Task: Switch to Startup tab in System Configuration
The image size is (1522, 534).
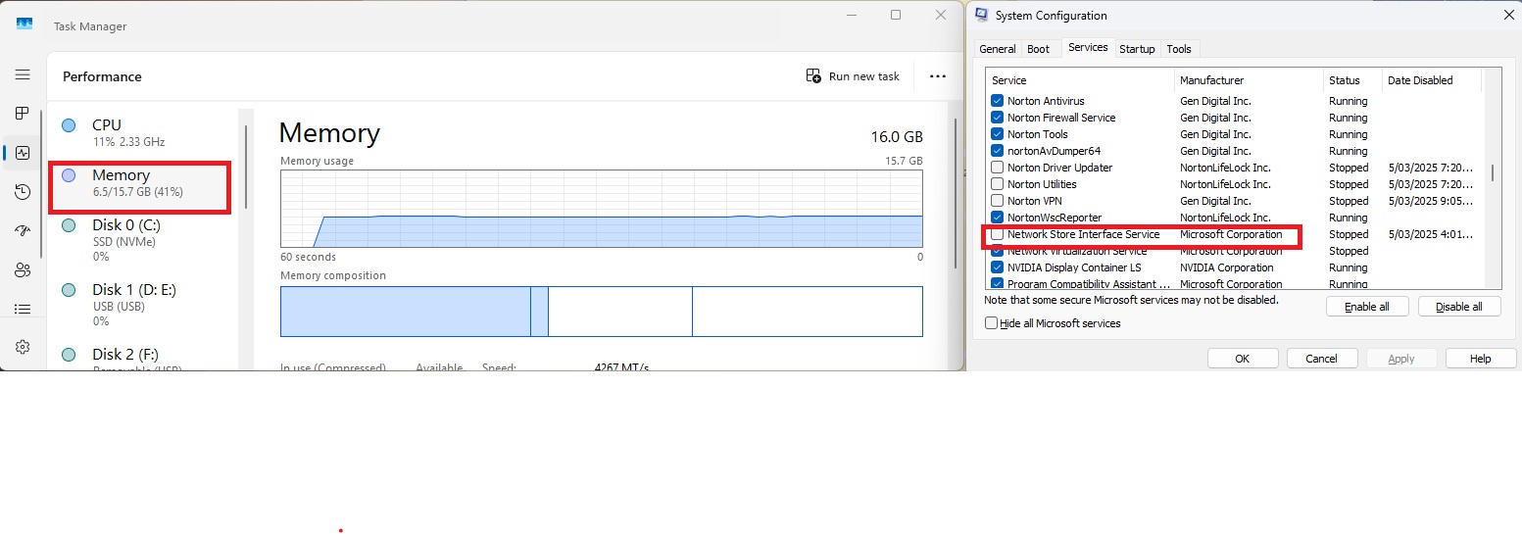Action: 1137,49
